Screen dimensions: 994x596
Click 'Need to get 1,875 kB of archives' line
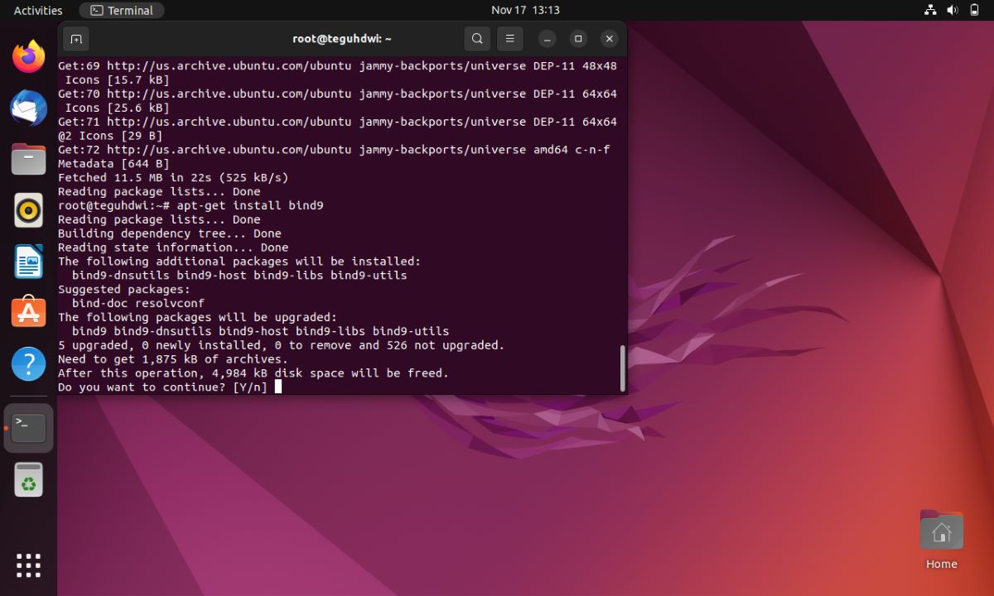pos(173,359)
